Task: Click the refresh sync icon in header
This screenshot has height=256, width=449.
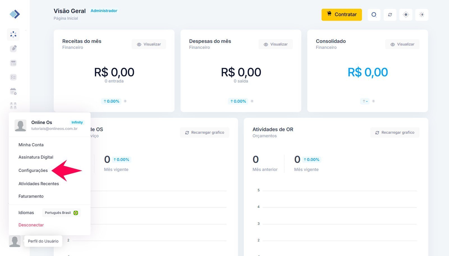Action: pos(390,15)
